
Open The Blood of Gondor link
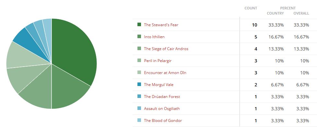pos(163,121)
